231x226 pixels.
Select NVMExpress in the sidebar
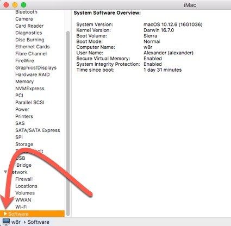click(x=30, y=89)
